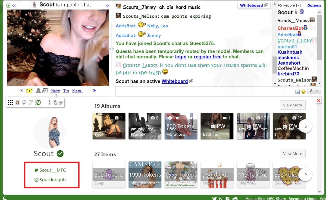Pop out panel with the external window icon
This screenshot has height=200, width=326.
(60, 103)
